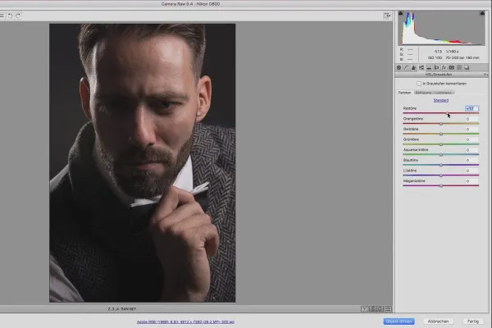The image size is (492, 328).
Task: Focus the Aquamarintöne value field
Action: tap(471, 150)
